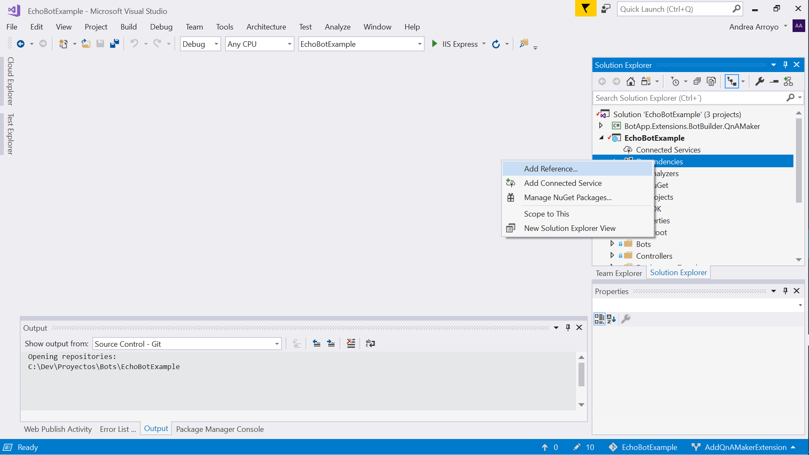
Task: Expand the EchoBotExample project node
Action: coord(601,138)
